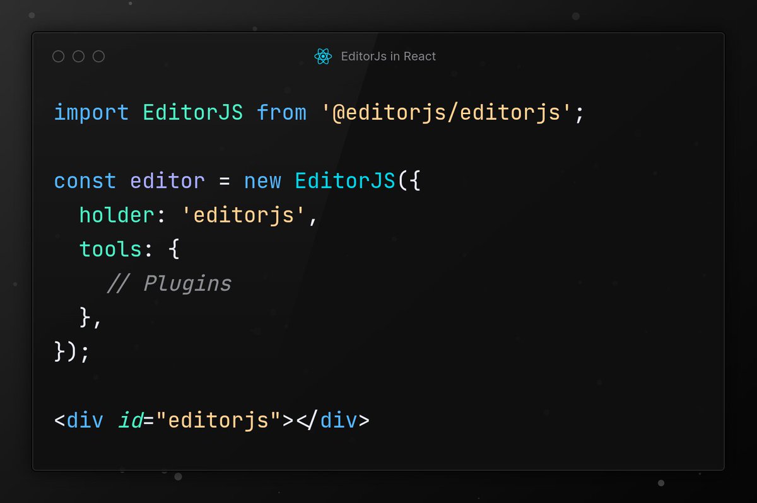
Task: Click the '@editorjs/editorjs' string
Action: coord(447,113)
